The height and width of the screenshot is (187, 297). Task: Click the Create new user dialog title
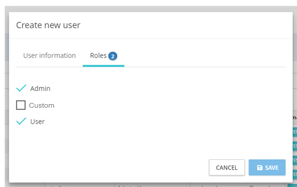(x=48, y=26)
